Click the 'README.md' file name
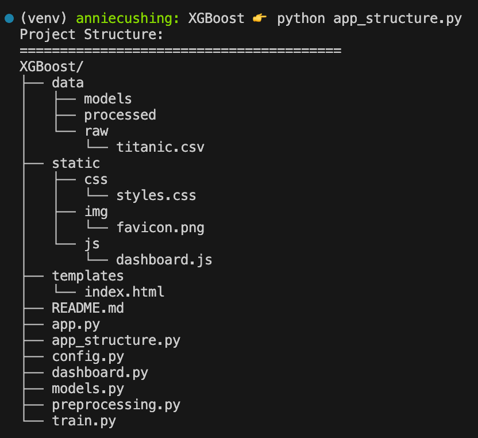This screenshot has width=478, height=438. (x=88, y=308)
